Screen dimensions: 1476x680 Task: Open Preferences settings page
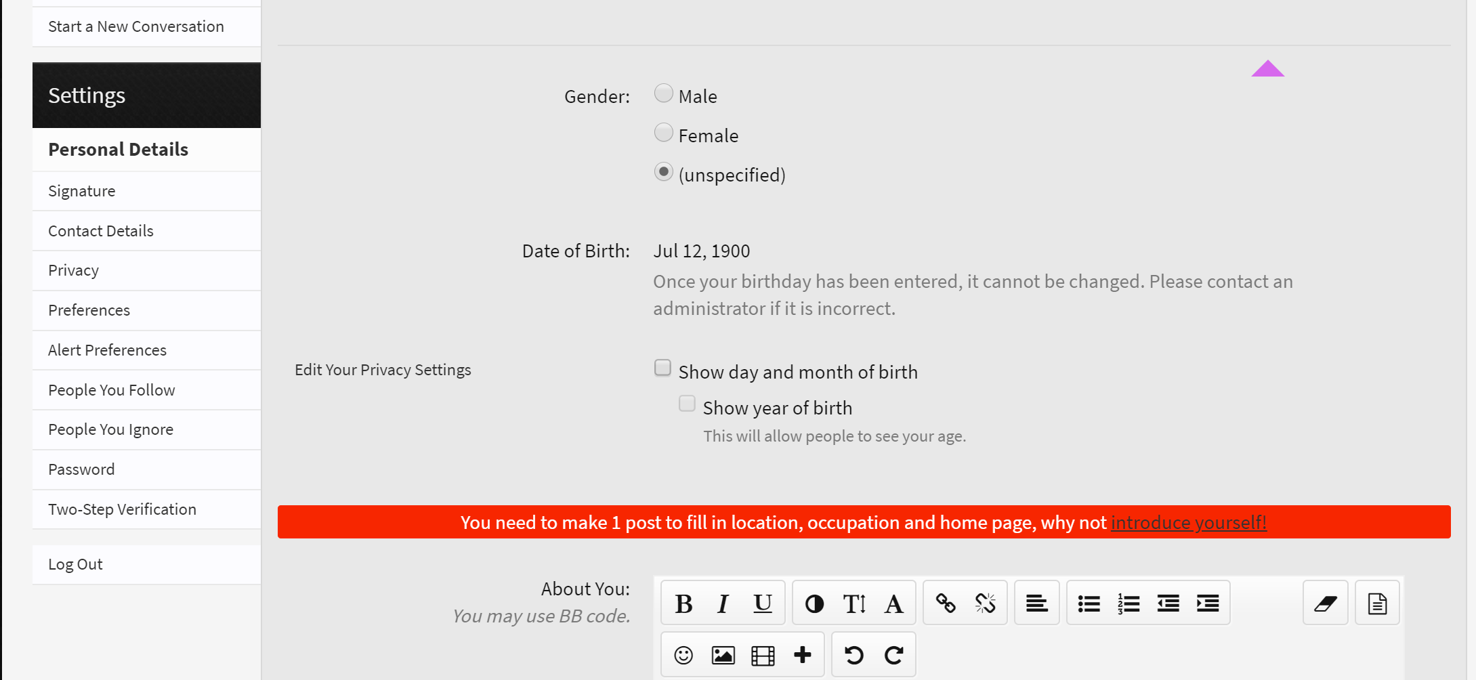(146, 310)
